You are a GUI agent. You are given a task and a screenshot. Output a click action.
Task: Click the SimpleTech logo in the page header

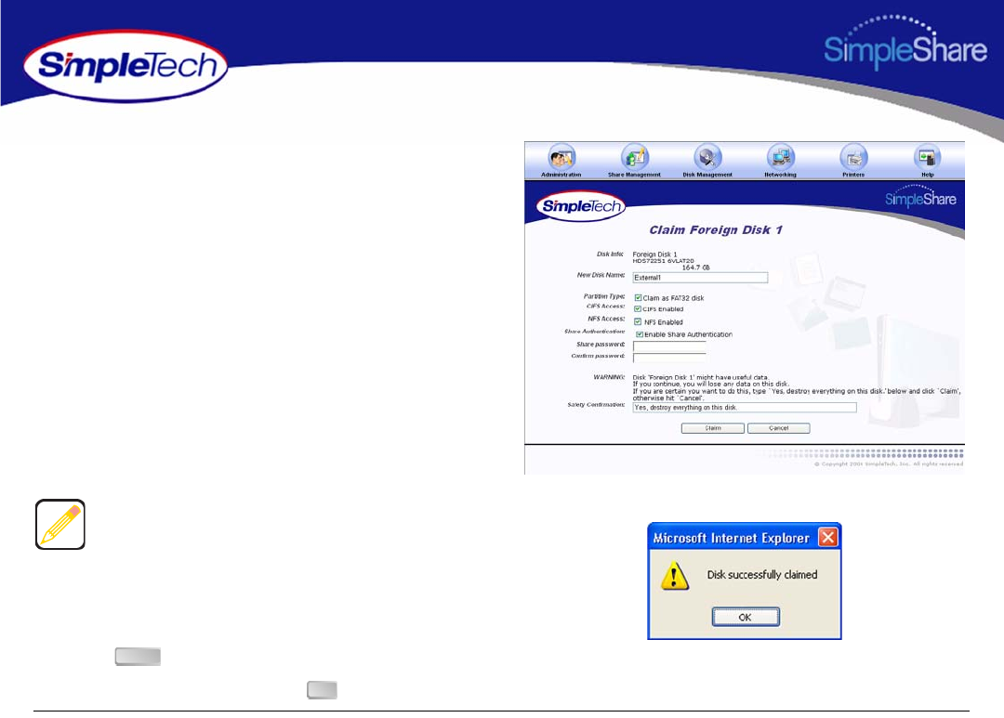pos(125,66)
